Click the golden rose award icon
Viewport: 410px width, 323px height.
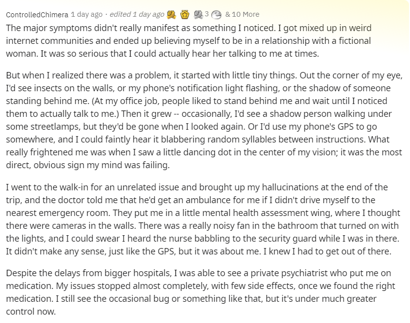tap(171, 15)
